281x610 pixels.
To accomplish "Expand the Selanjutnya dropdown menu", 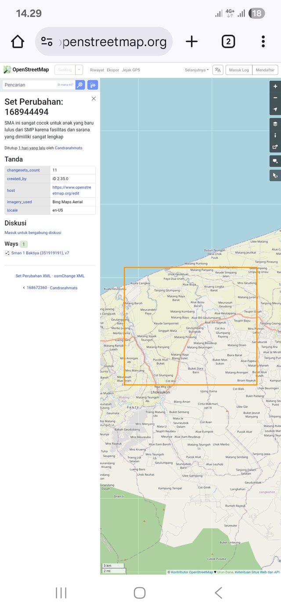I will point(197,70).
